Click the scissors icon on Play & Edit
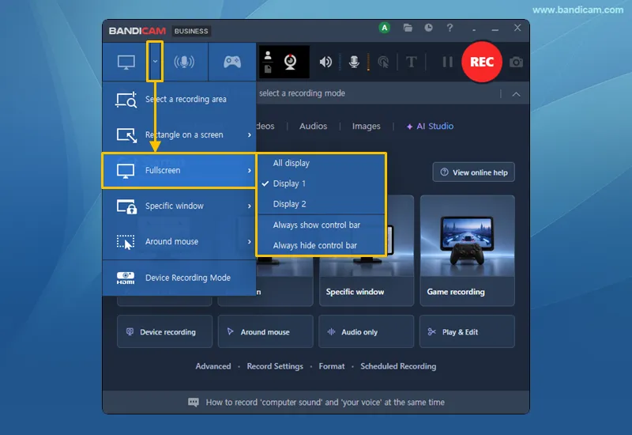Image resolution: width=632 pixels, height=435 pixels. tap(431, 331)
